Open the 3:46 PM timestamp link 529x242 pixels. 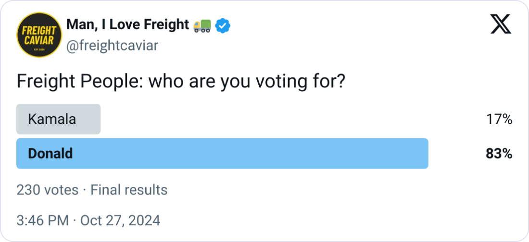coord(43,220)
